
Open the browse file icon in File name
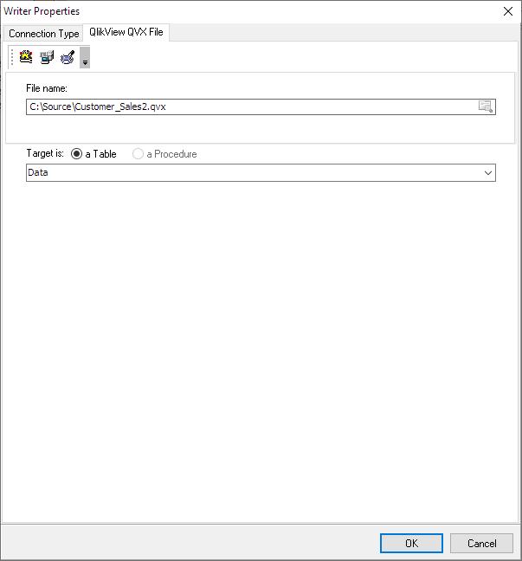point(486,106)
